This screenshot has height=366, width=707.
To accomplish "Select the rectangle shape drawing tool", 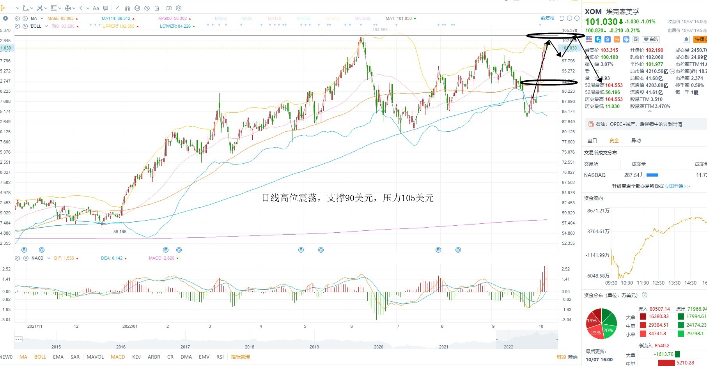I will coord(26,8).
